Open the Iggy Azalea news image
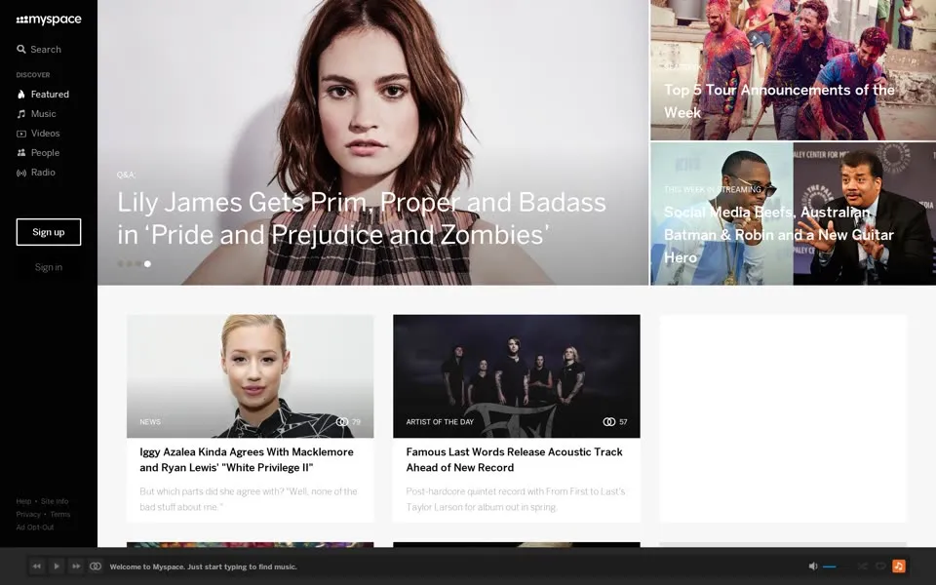 pos(251,376)
